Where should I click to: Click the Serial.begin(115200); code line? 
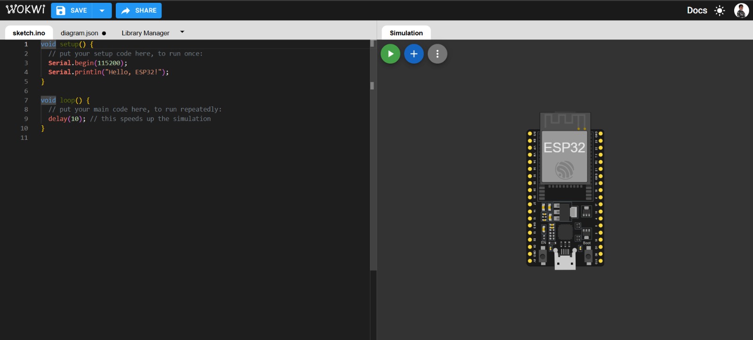(88, 63)
